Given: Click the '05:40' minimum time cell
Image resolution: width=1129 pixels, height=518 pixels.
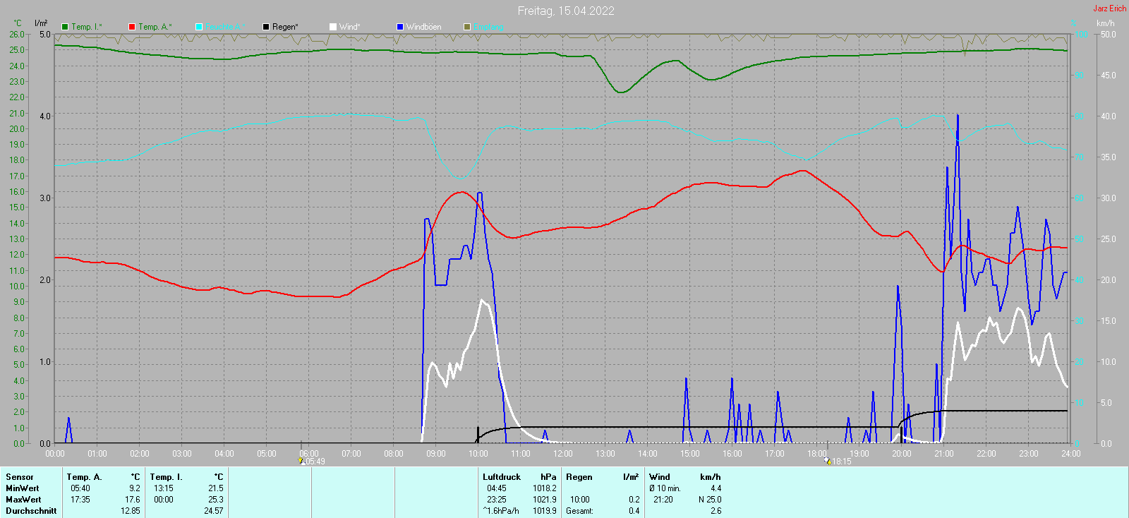Looking at the screenshot, I should click(80, 488).
